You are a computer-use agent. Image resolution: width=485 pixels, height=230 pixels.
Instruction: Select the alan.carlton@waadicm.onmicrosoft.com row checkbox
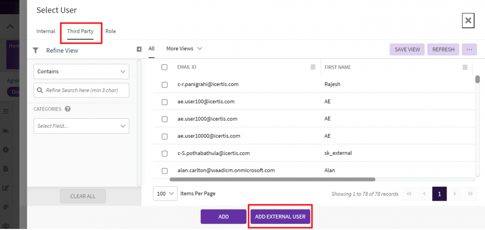tap(164, 171)
